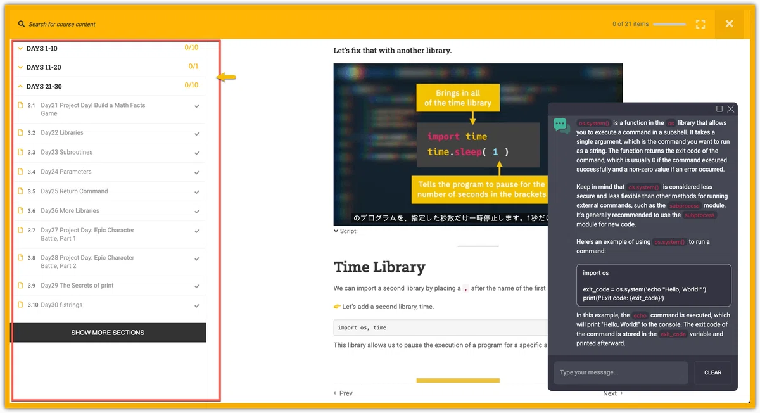
Task: Click document icon beside Day25 Return Command
Action: [20, 191]
